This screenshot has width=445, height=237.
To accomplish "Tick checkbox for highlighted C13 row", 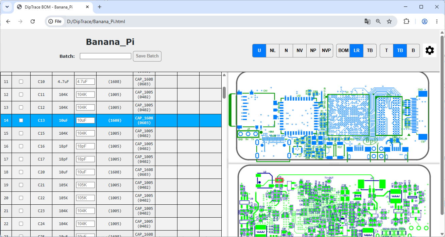I will 21,120.
